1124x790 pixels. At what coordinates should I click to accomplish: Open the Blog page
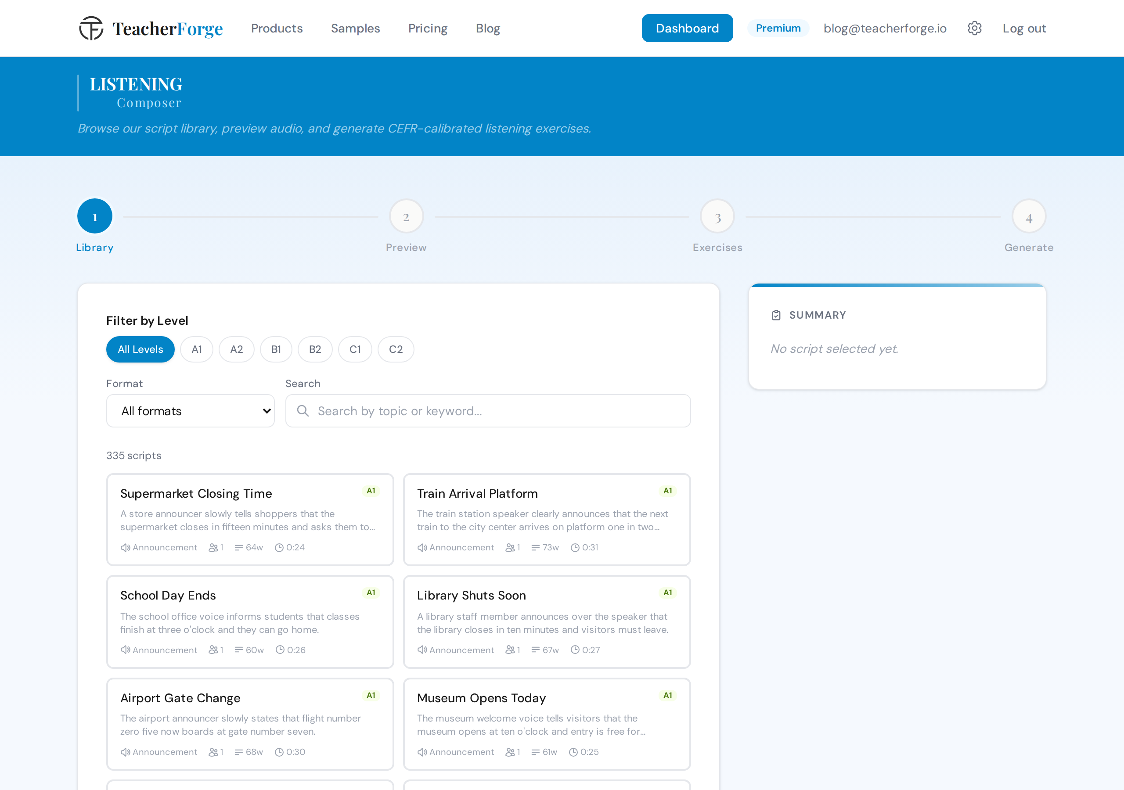click(488, 29)
